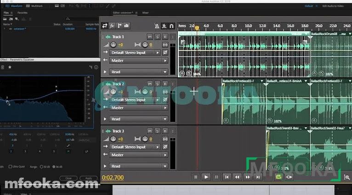
Task: Start playback with the Play button
Action: [206, 177]
